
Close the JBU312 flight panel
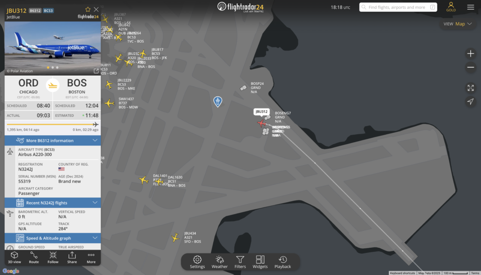click(96, 9)
